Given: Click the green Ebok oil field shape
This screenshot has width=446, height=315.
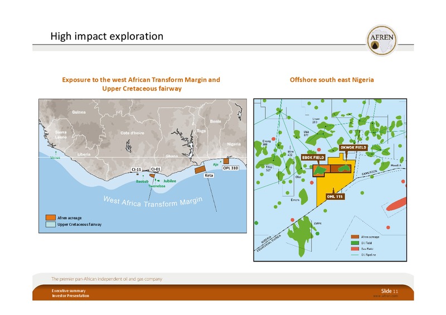Looking at the screenshot, I should [319, 170].
